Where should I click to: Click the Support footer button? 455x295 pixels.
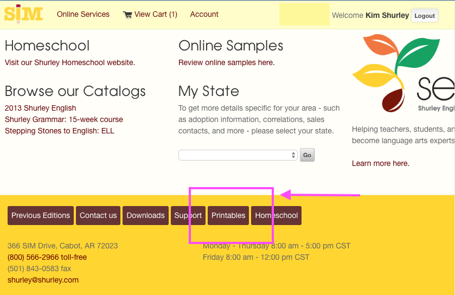[x=188, y=215]
